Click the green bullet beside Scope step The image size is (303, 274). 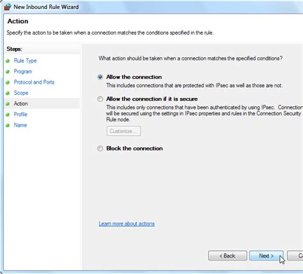click(8, 93)
